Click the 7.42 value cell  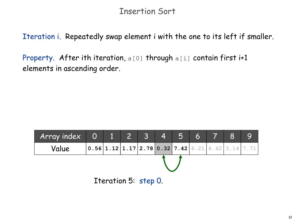pos(181,148)
